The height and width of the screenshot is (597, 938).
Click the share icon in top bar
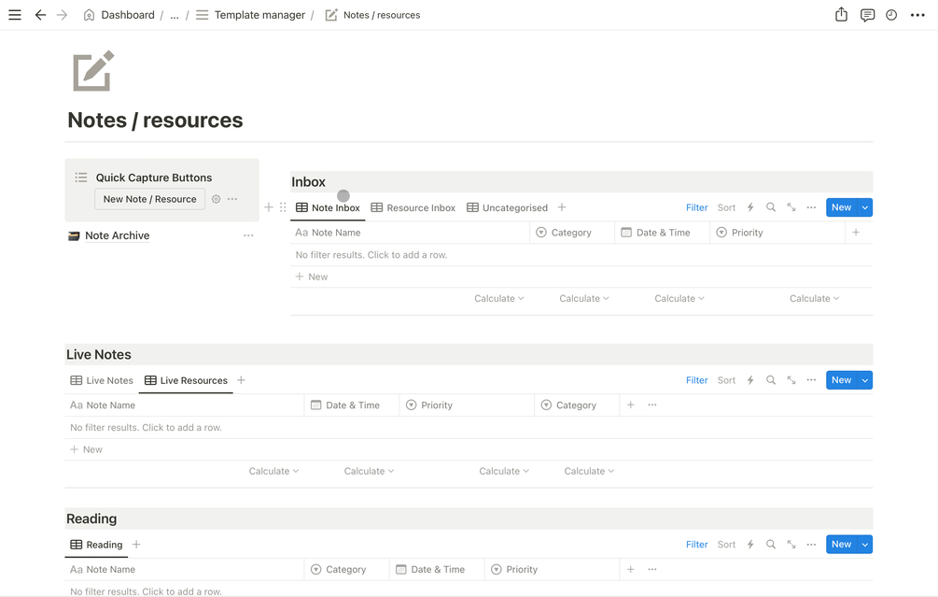[841, 15]
